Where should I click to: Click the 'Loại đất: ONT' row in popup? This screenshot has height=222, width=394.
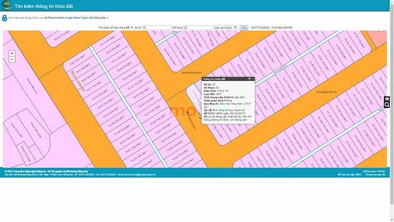[x=213, y=94]
